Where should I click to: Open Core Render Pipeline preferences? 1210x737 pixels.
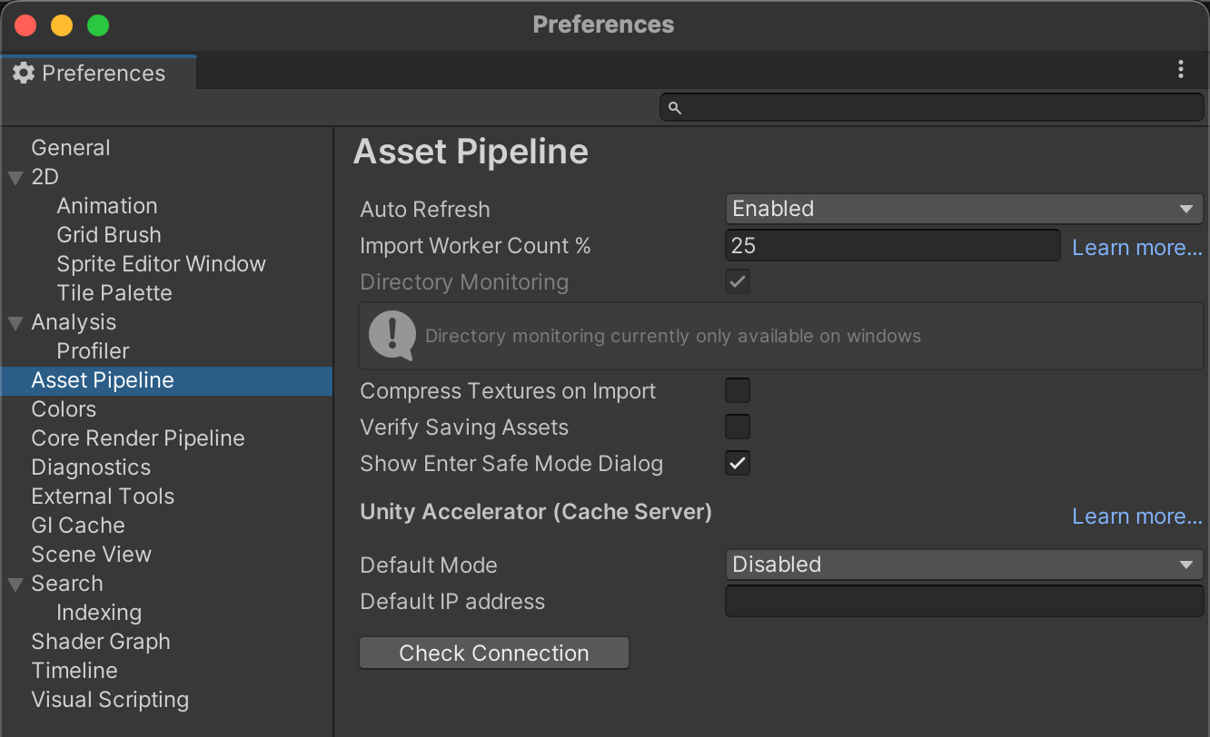138,438
